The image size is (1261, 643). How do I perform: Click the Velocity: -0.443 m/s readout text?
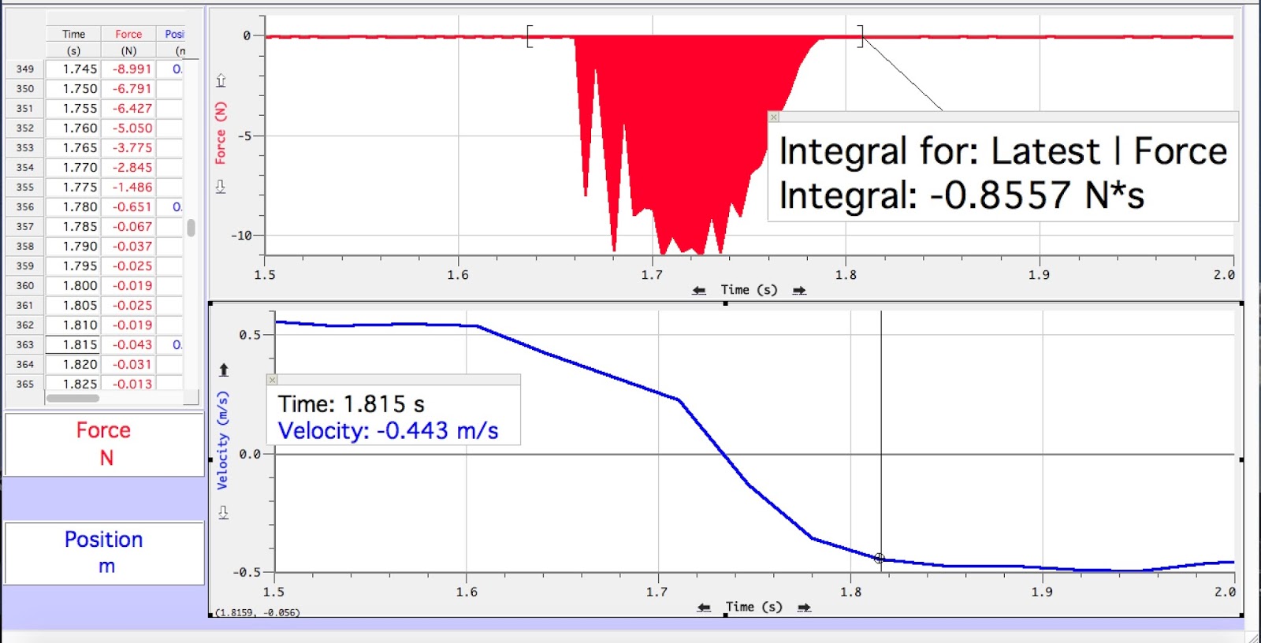[x=388, y=431]
